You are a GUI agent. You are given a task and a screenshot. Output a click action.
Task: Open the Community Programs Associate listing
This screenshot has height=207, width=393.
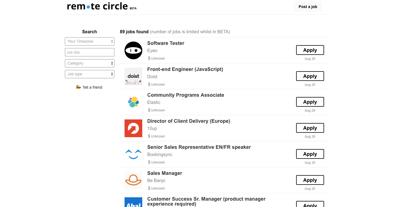(186, 95)
